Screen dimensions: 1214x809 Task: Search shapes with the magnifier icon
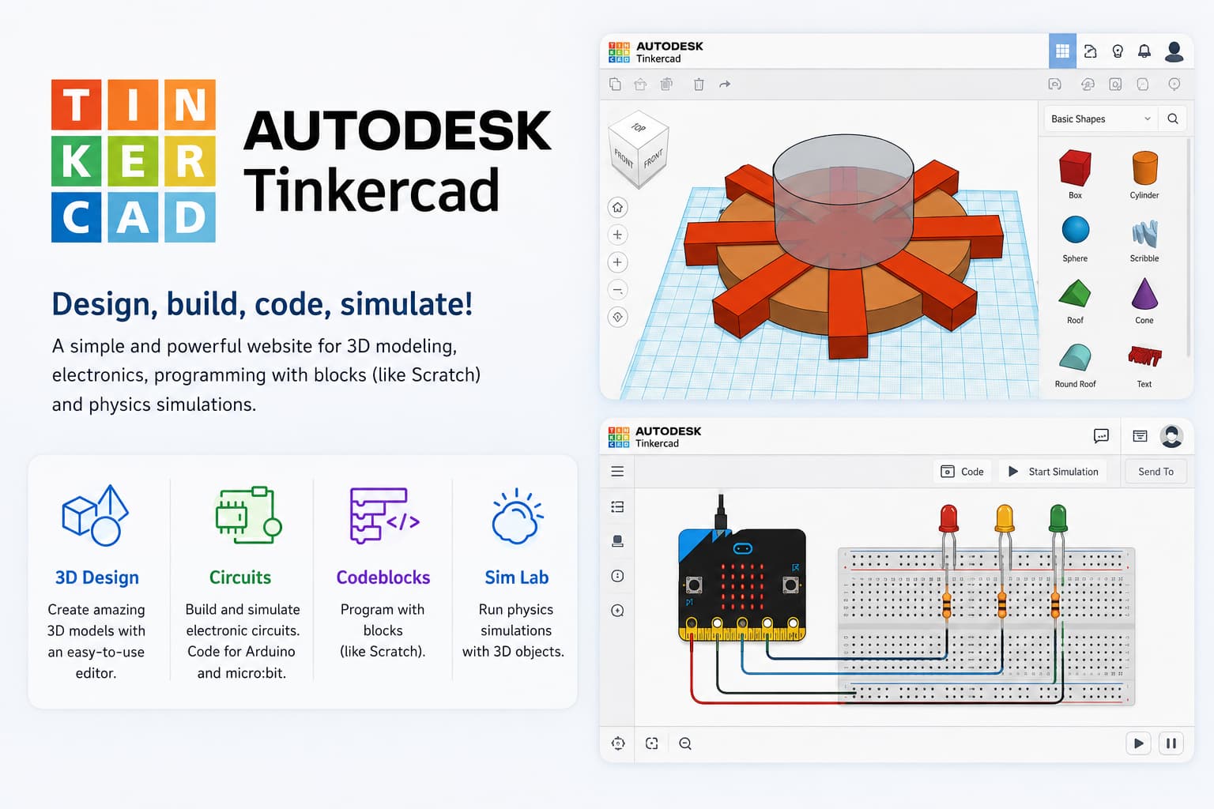point(1173,119)
